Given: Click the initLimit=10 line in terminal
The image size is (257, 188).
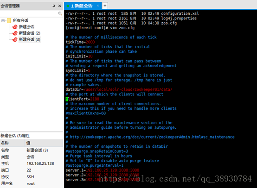Looking at the screenshot, I should coord(79,56).
